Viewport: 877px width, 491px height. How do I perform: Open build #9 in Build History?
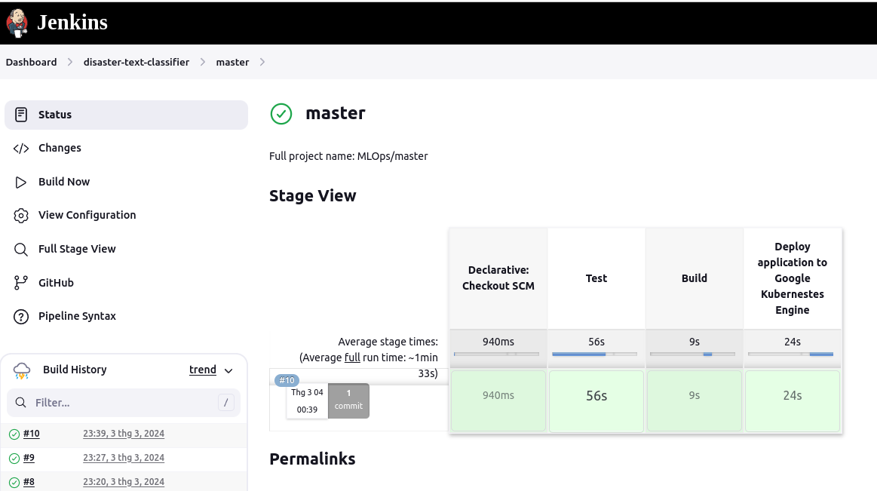[x=29, y=458]
